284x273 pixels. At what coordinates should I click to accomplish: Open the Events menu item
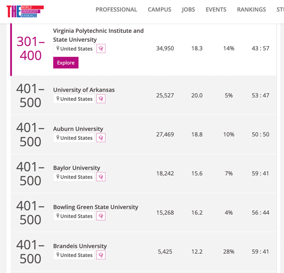[x=216, y=9]
